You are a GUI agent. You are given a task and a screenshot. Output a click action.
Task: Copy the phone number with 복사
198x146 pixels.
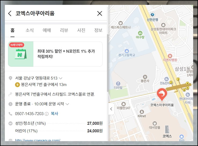[x=55, y=113]
